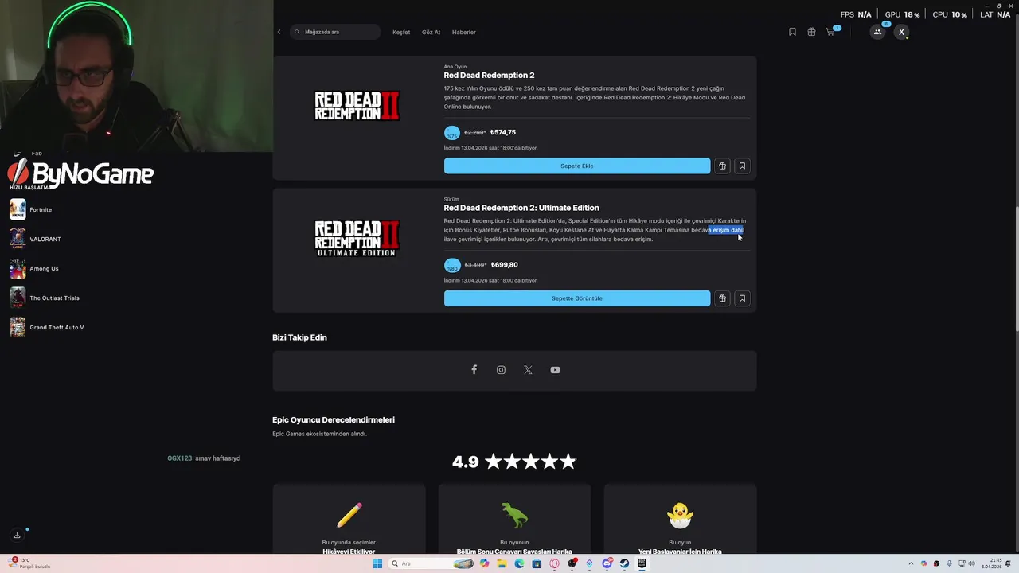Open Red Dead Redemption 2: Ultimate Edition title
The width and height of the screenshot is (1019, 573).
521,208
